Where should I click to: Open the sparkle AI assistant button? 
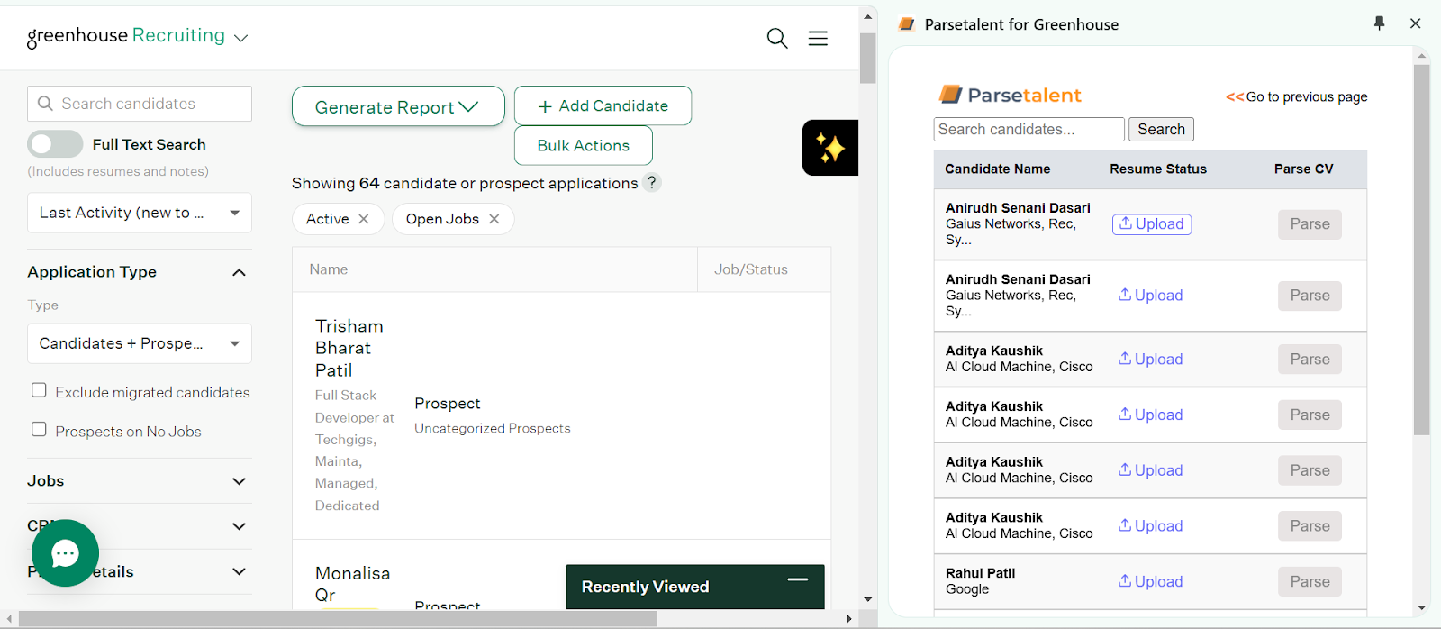coord(830,148)
